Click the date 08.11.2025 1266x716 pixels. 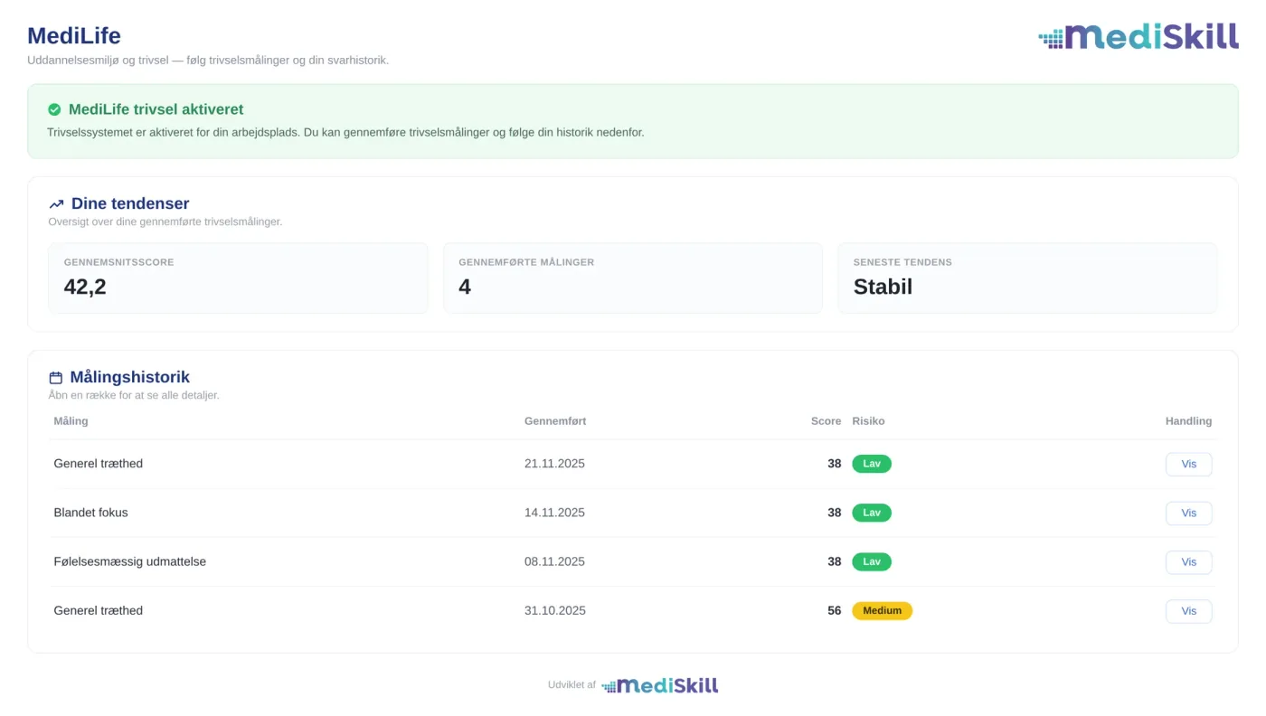[x=554, y=561]
